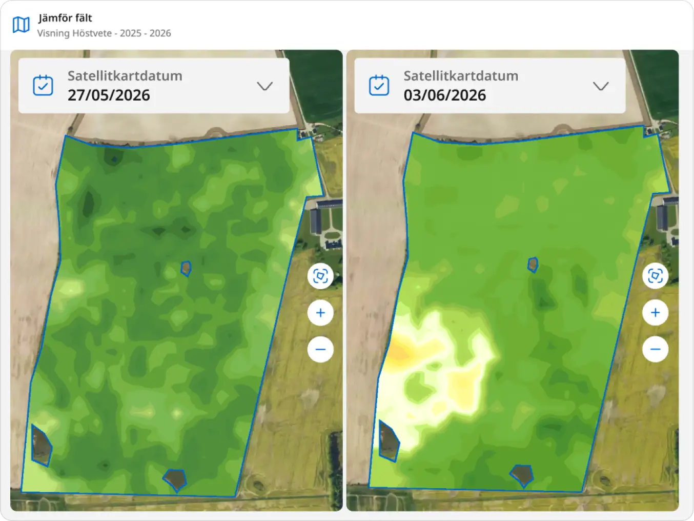Click the calendar icon on the 27/05/2026 map
This screenshot has width=694, height=521.
(43, 86)
